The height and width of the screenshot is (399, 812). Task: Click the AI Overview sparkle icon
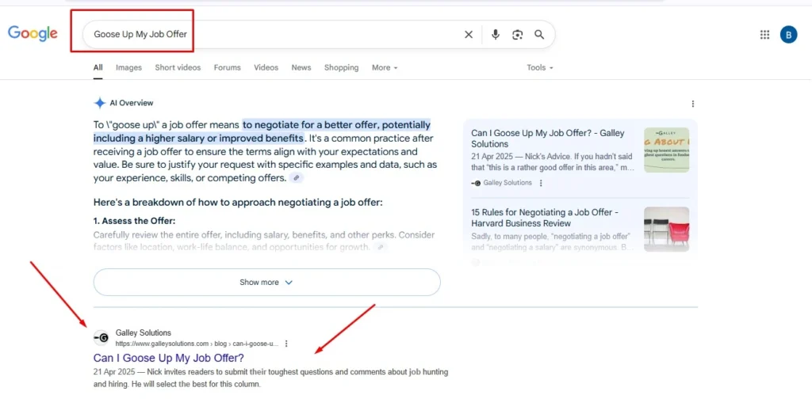click(99, 103)
